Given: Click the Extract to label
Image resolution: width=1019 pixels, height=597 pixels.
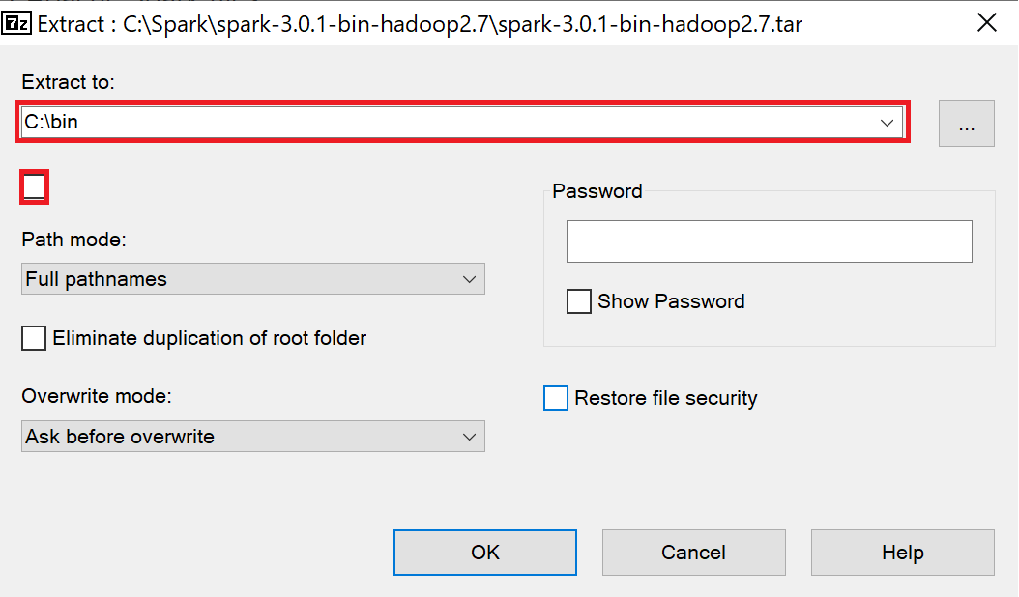Looking at the screenshot, I should coord(68,82).
